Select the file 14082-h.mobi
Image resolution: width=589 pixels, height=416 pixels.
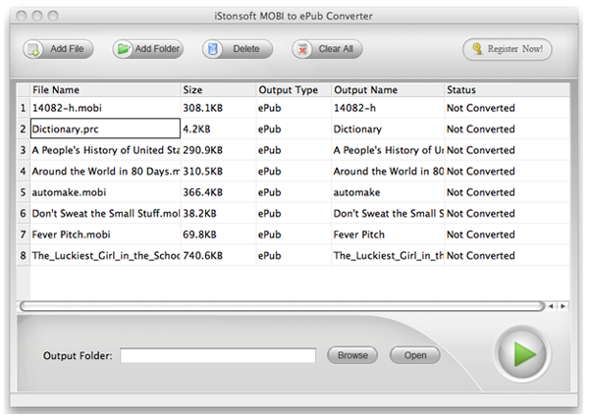[106, 108]
